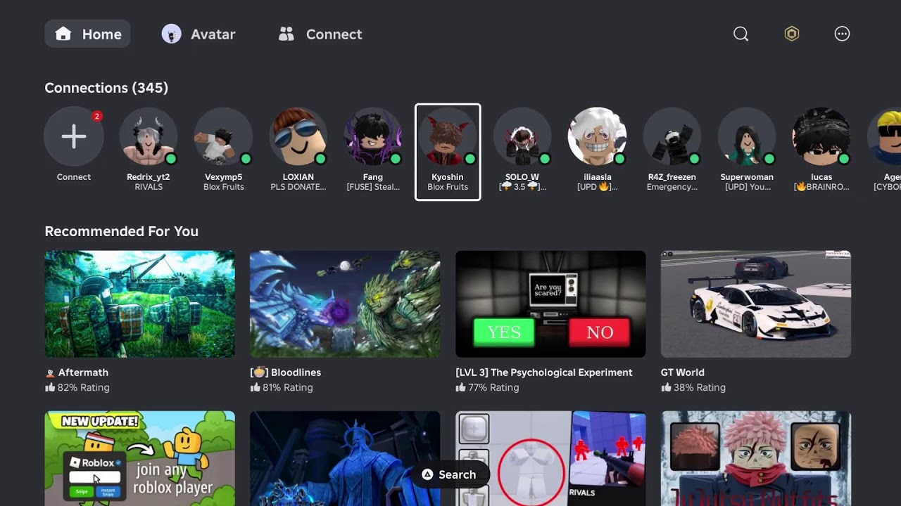The width and height of the screenshot is (901, 506).
Task: Click the 77% Rating label
Action: tap(488, 387)
